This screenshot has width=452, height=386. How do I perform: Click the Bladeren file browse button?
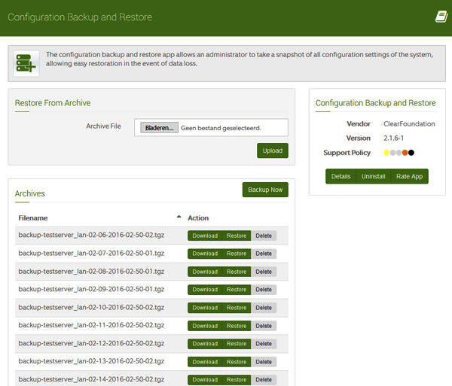[159, 128]
